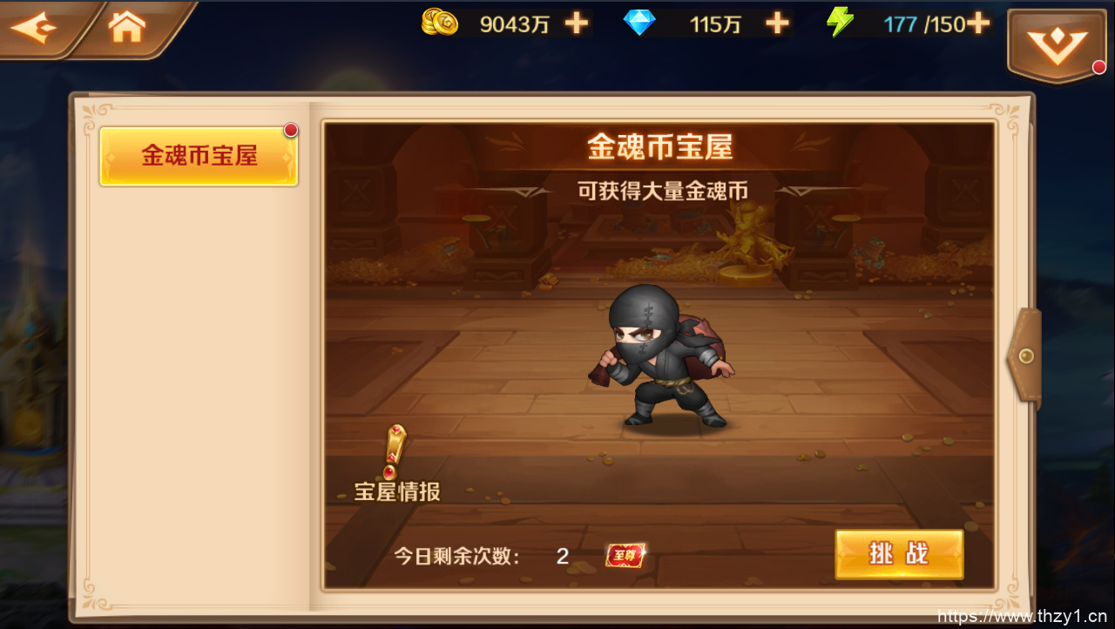Add more gold coins with plus
Image resolution: width=1115 pixels, height=629 pixels.
pos(577,24)
